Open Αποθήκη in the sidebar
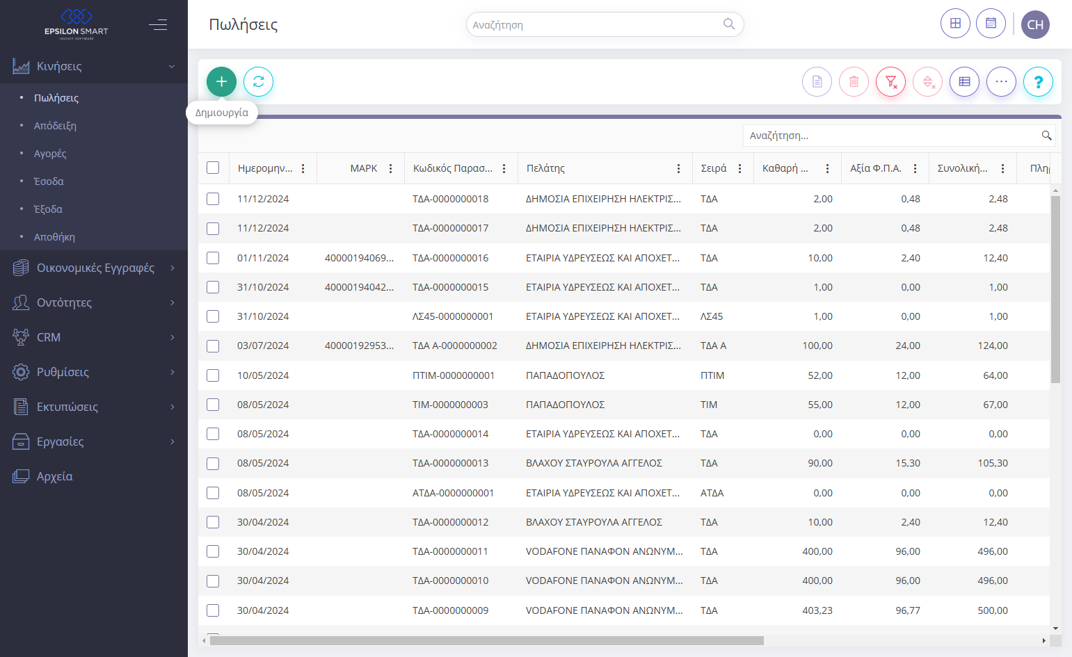This screenshot has width=1072, height=657. click(54, 237)
